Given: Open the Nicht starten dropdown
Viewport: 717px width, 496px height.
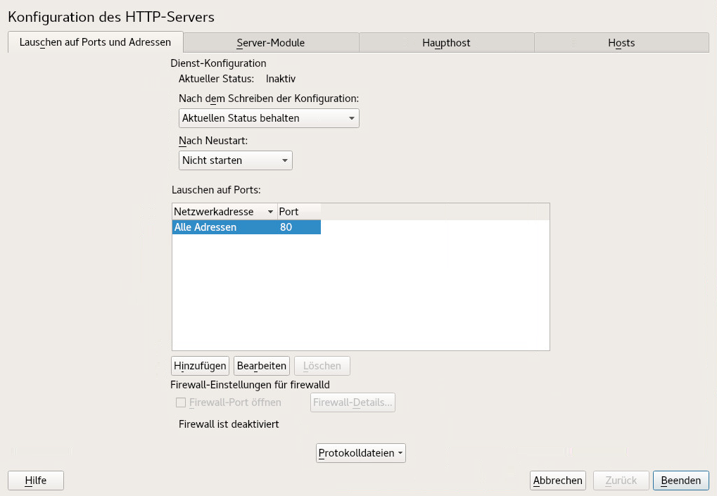Looking at the screenshot, I should tap(236, 160).
